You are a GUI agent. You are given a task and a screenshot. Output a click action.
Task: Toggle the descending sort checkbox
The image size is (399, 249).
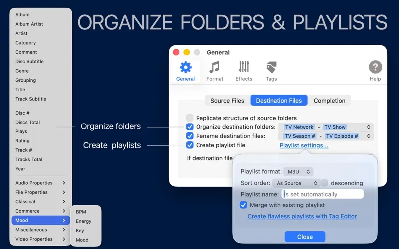(x=325, y=183)
